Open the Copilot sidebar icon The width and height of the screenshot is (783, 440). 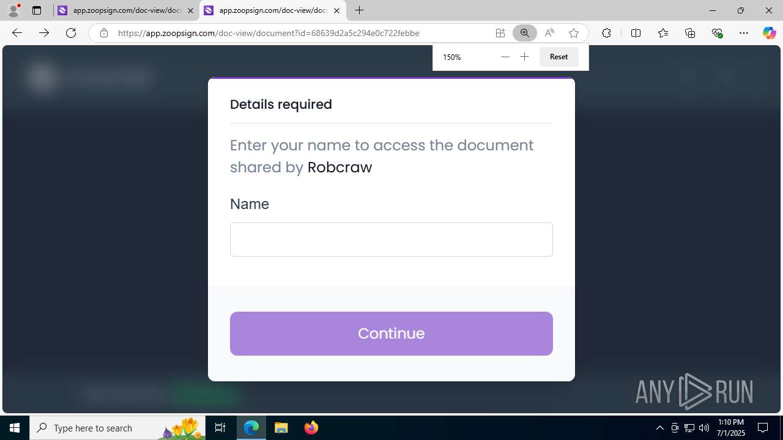coord(769,33)
